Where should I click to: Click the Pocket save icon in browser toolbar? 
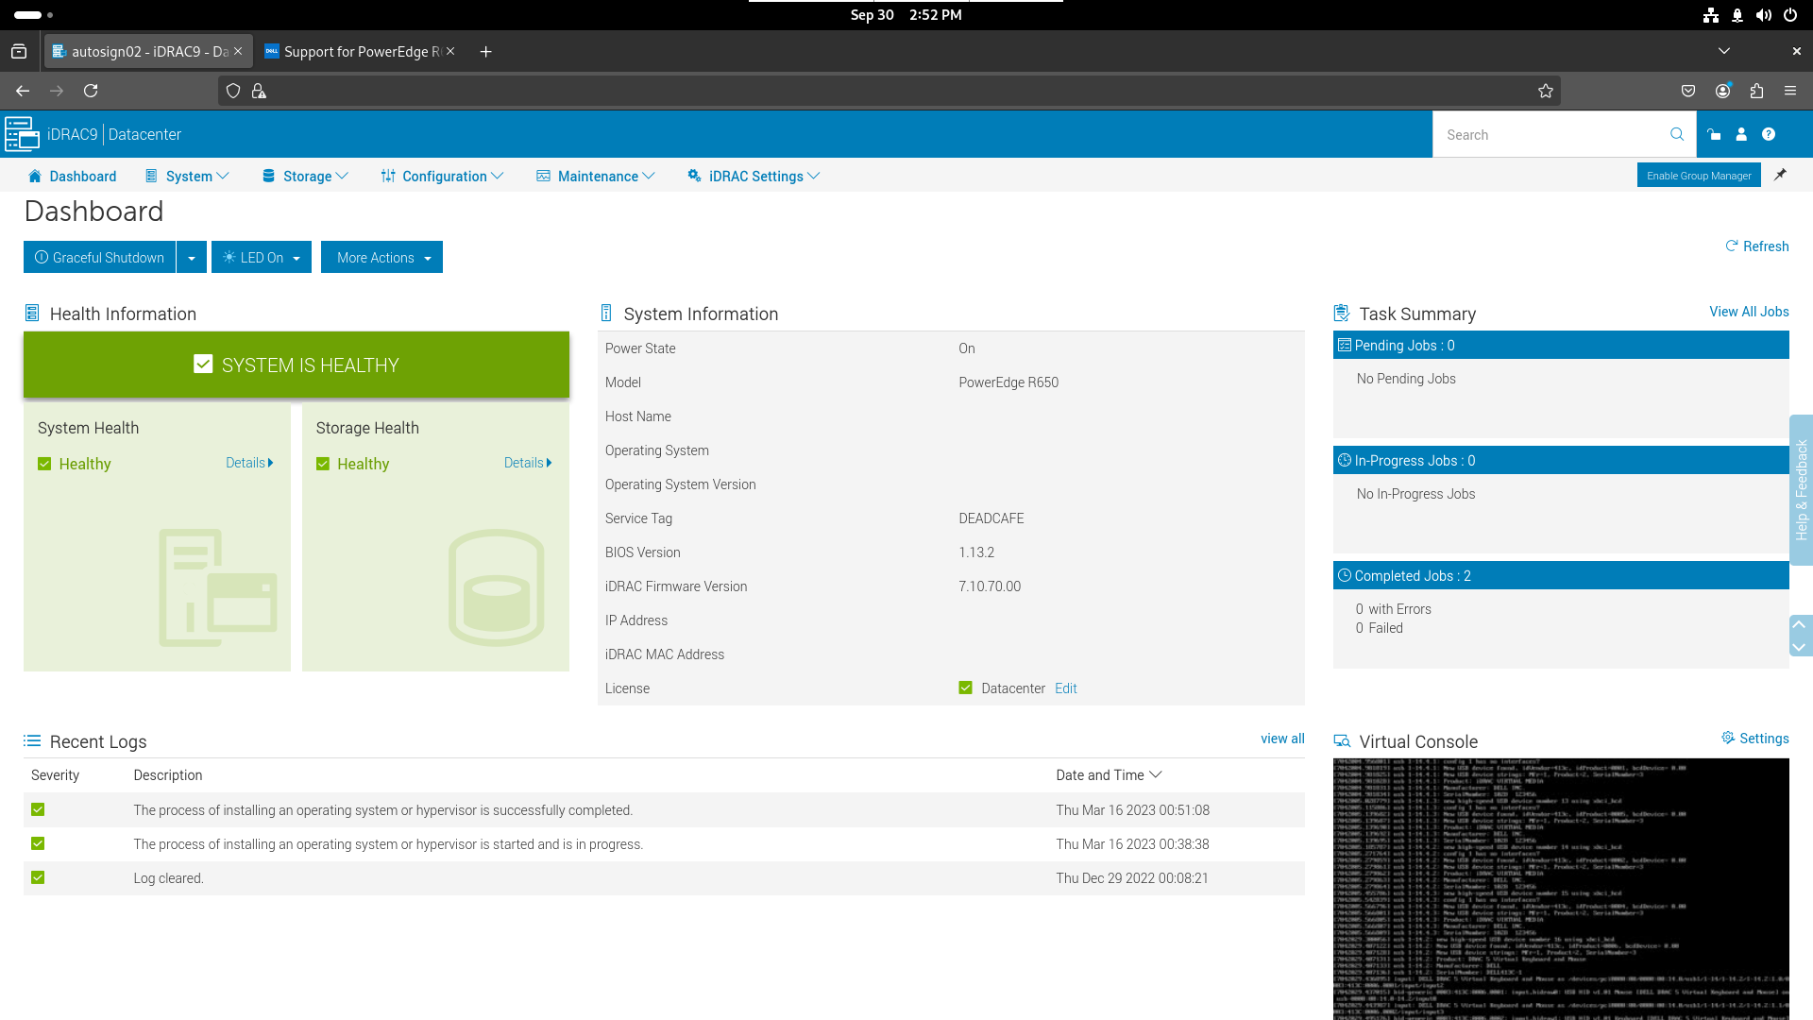(x=1688, y=91)
